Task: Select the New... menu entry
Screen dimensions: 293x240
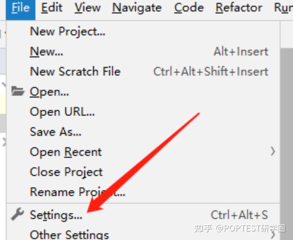Action: point(46,52)
